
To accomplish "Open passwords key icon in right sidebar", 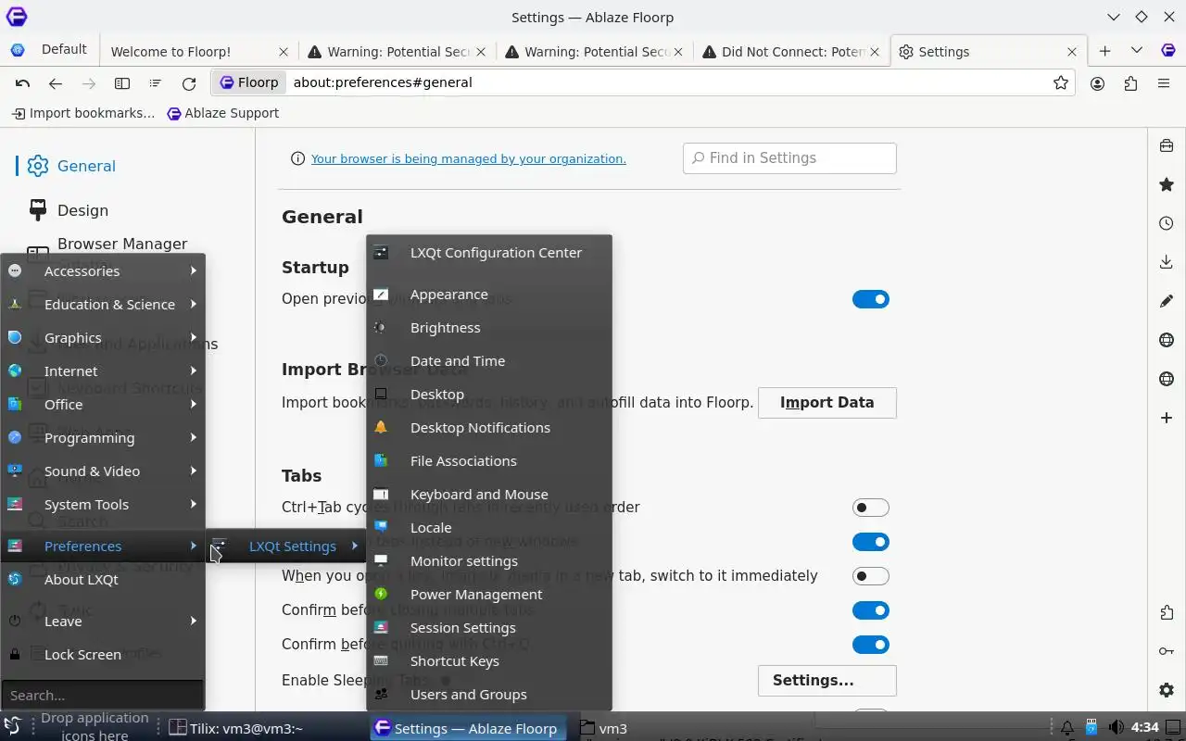I will [1167, 651].
